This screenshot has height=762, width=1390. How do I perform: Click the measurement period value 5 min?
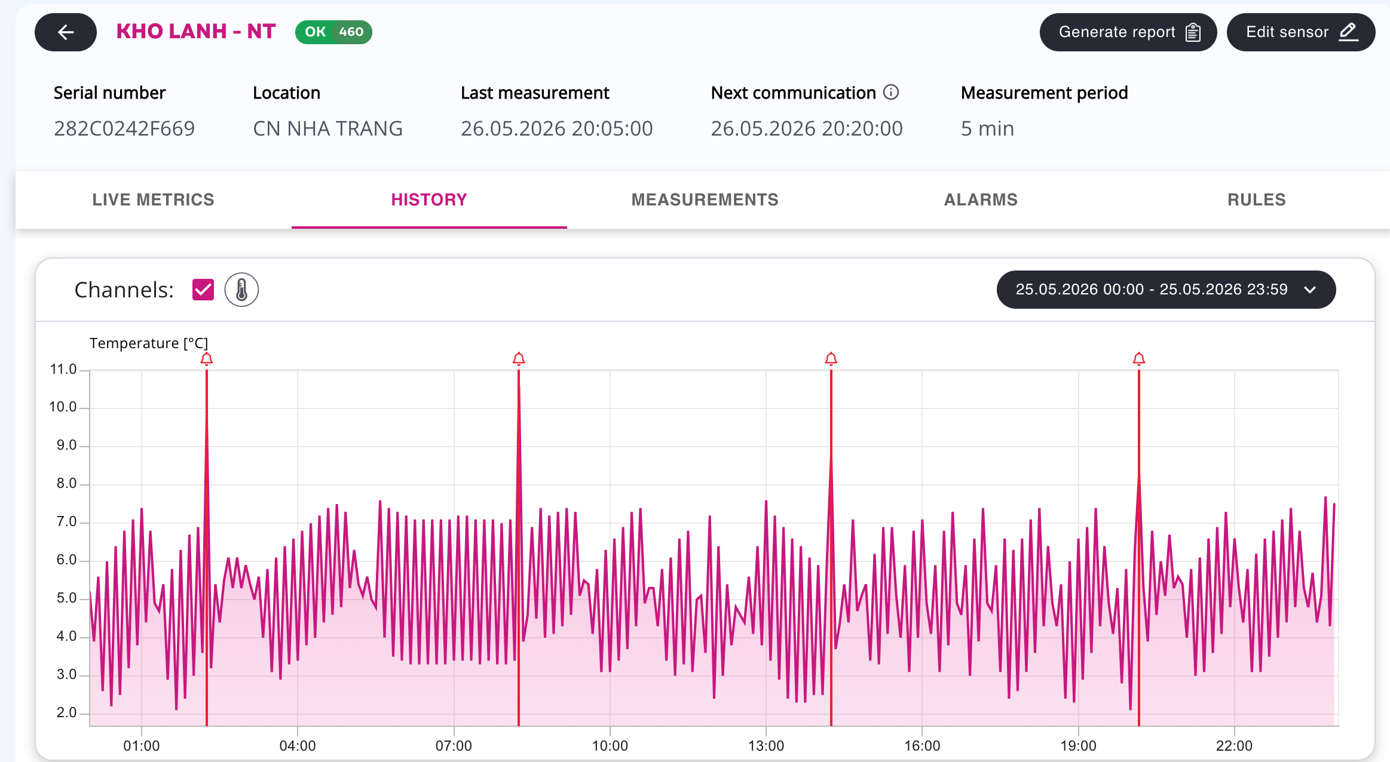pos(988,128)
